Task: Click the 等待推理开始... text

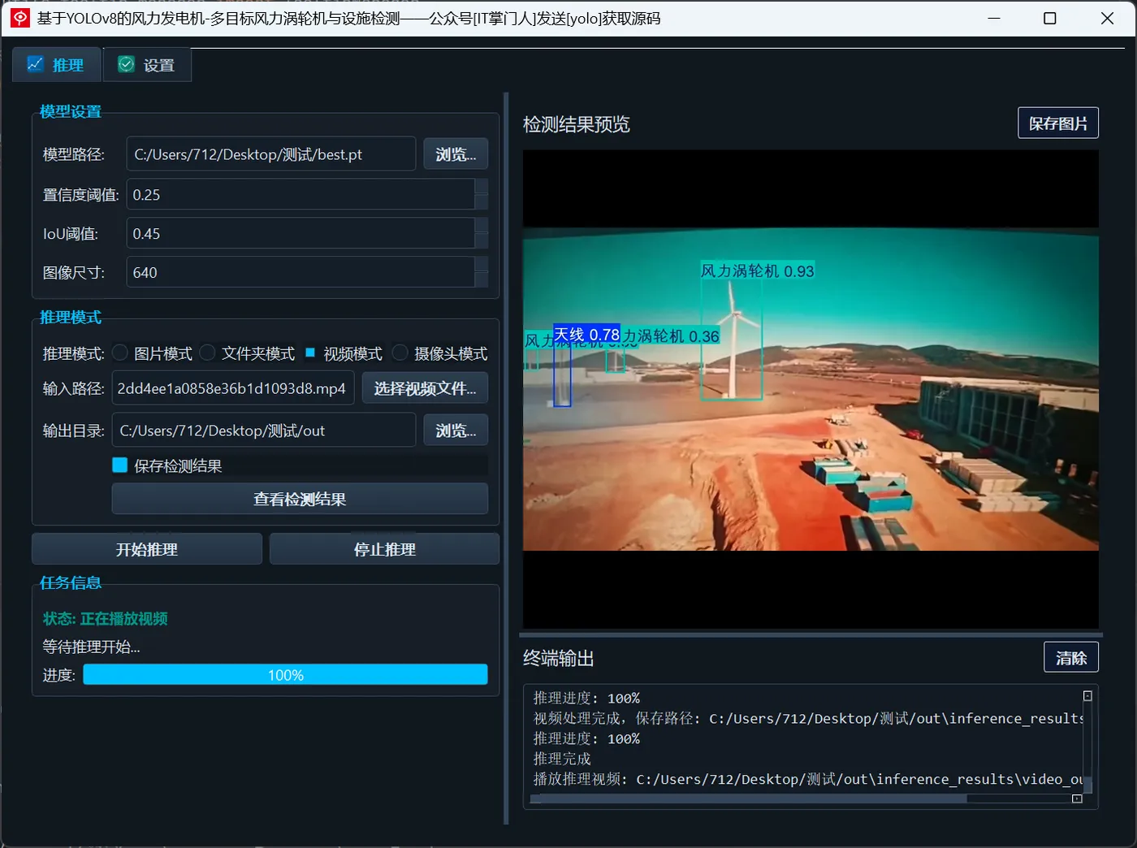Action: pos(91,647)
